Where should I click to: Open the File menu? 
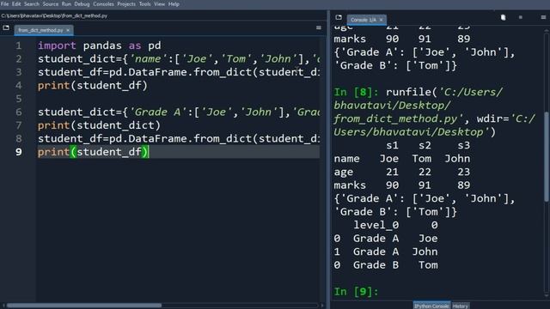[x=5, y=4]
